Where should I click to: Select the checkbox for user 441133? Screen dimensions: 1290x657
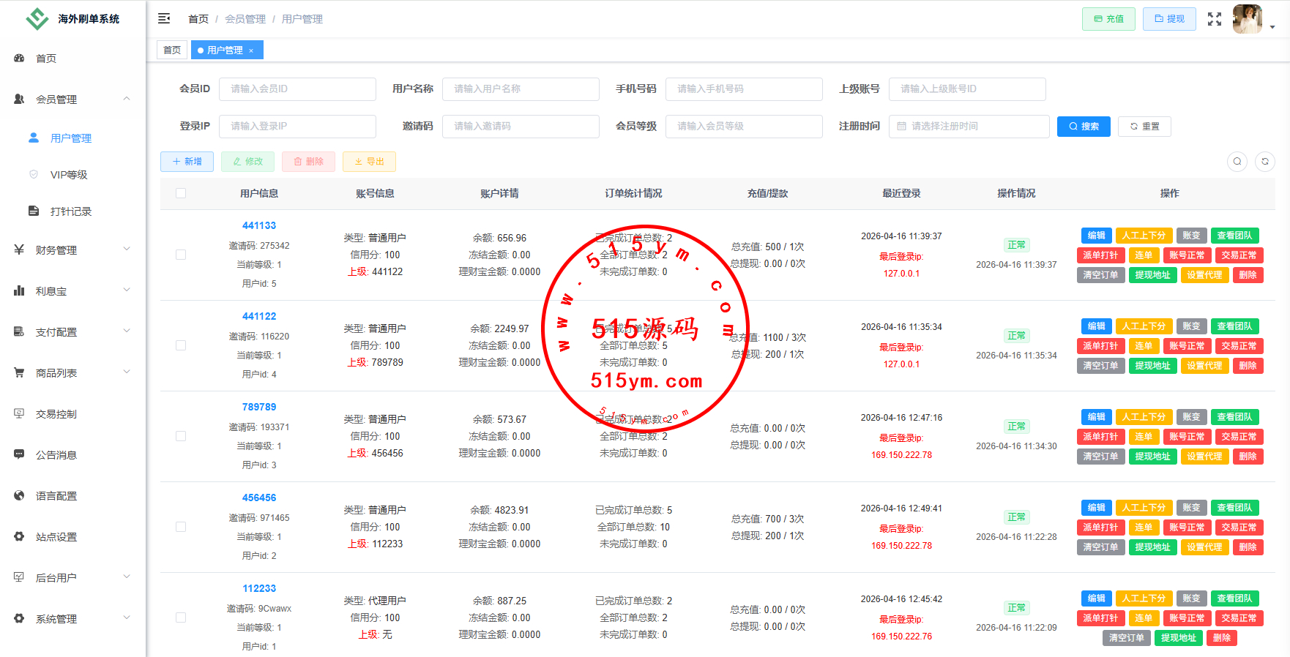tap(181, 255)
